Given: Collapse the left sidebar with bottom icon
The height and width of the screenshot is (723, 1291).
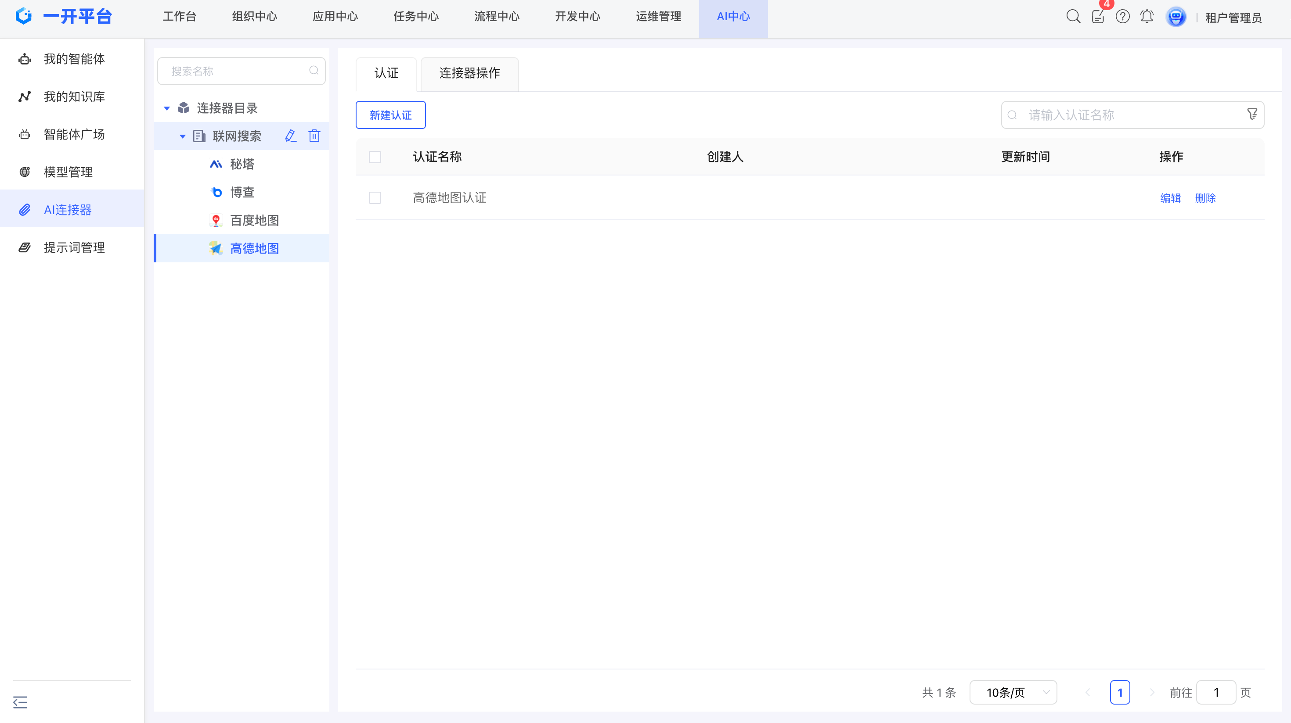Looking at the screenshot, I should 20,702.
